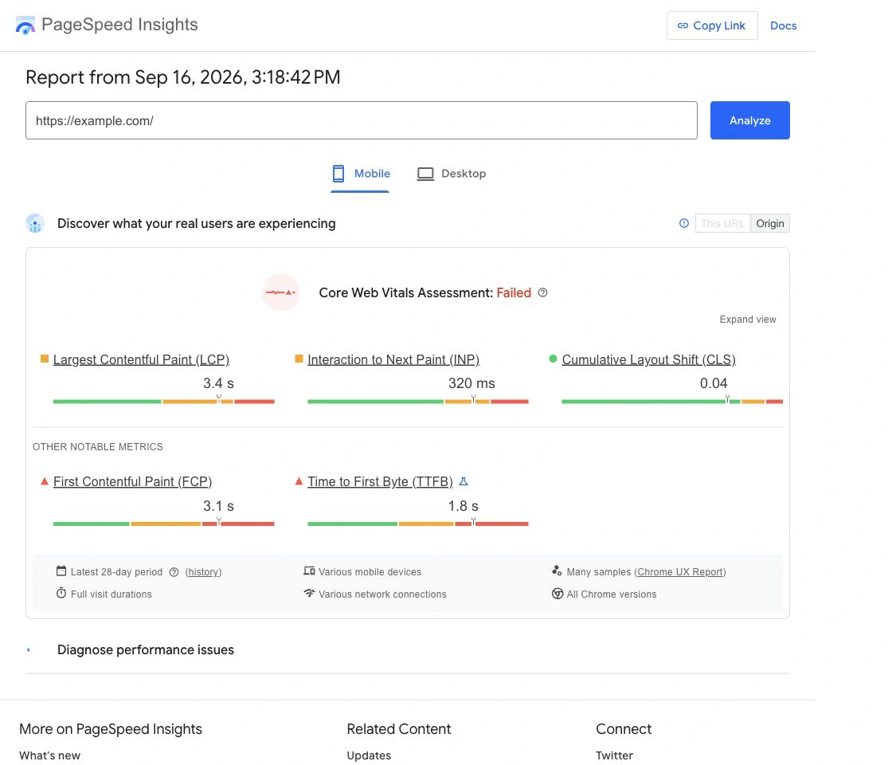This screenshot has height=765, width=892.
Task: Click OTHER NOTABLE METRICS label
Action: [x=98, y=447]
